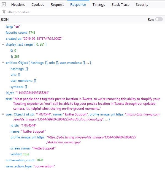This screenshot has width=165, height=171.
Task: Collapse the user object node
Action: pos(3,114)
